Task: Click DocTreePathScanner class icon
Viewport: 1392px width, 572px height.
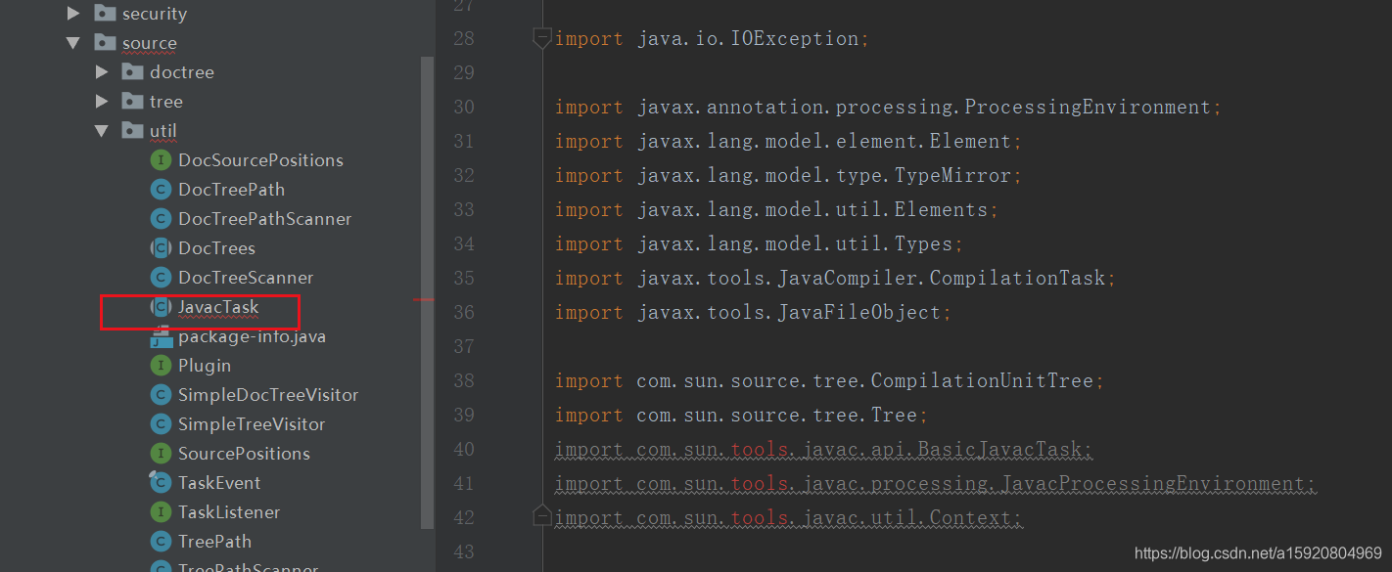Action: point(161,219)
